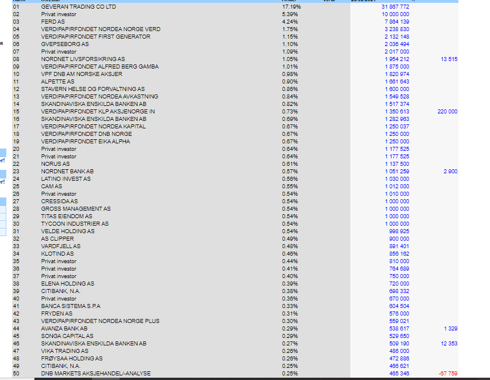Click Privat investor in rank 02 row

tap(59, 14)
